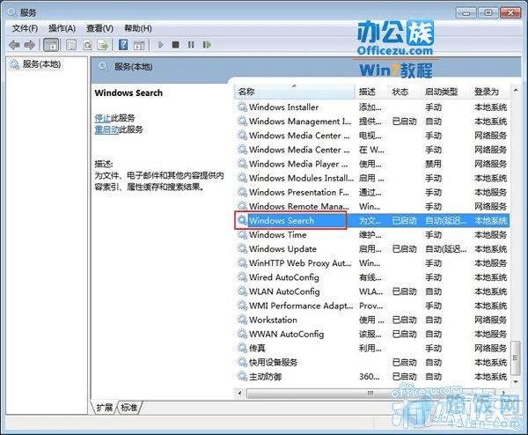Open the 文件(F) menu
Screen dimensions: 528x435
(25, 28)
